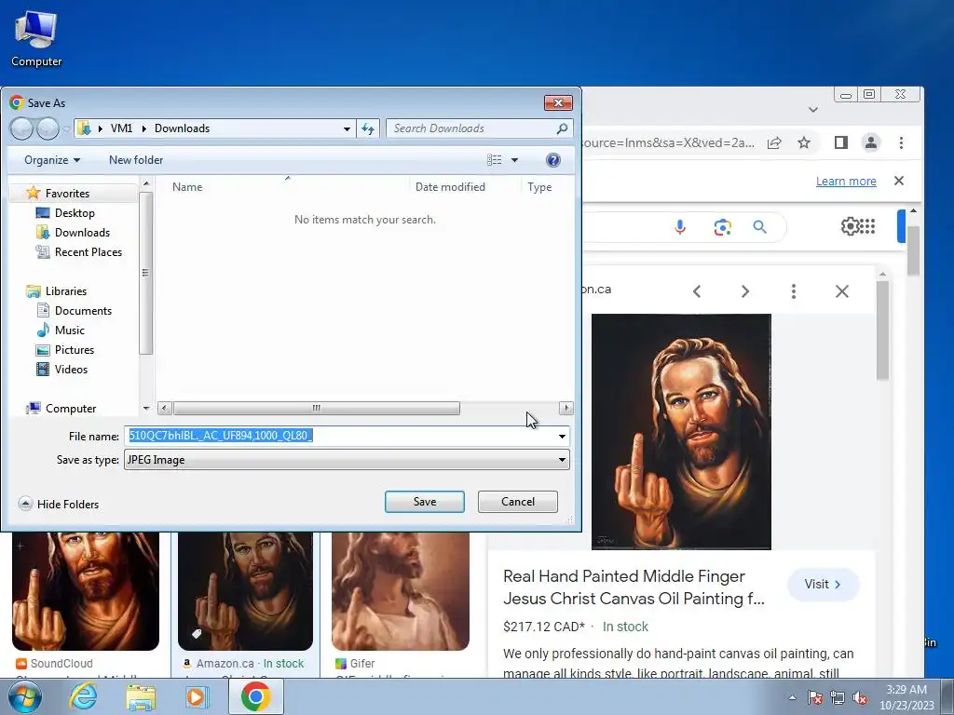The height and width of the screenshot is (715, 954).
Task: Open the Google quick settings gear icon
Action: click(850, 227)
